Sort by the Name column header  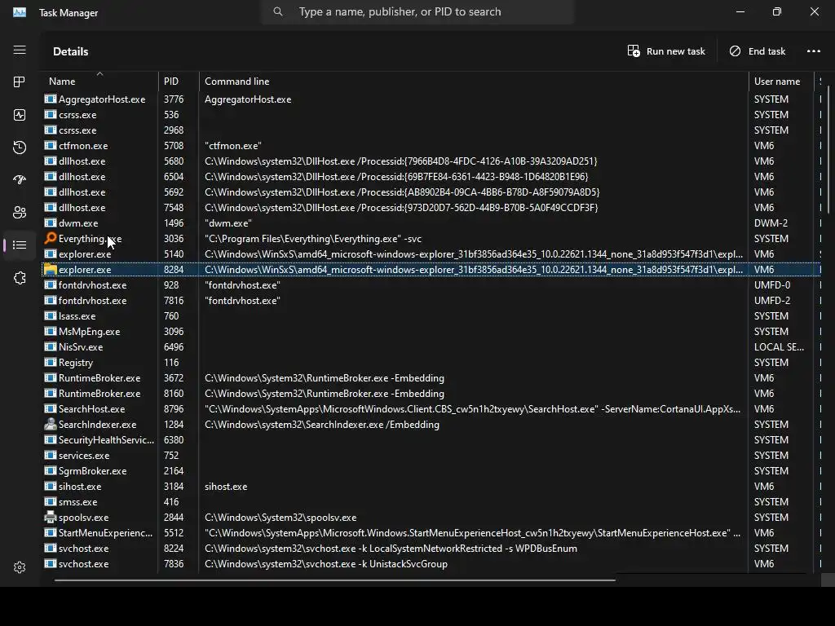[99, 82]
